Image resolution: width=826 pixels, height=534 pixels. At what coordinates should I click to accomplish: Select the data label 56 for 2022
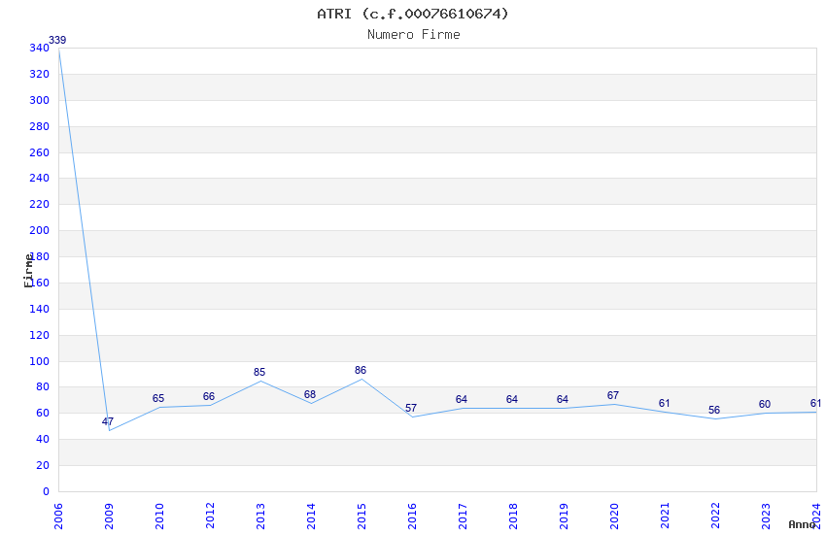(714, 410)
